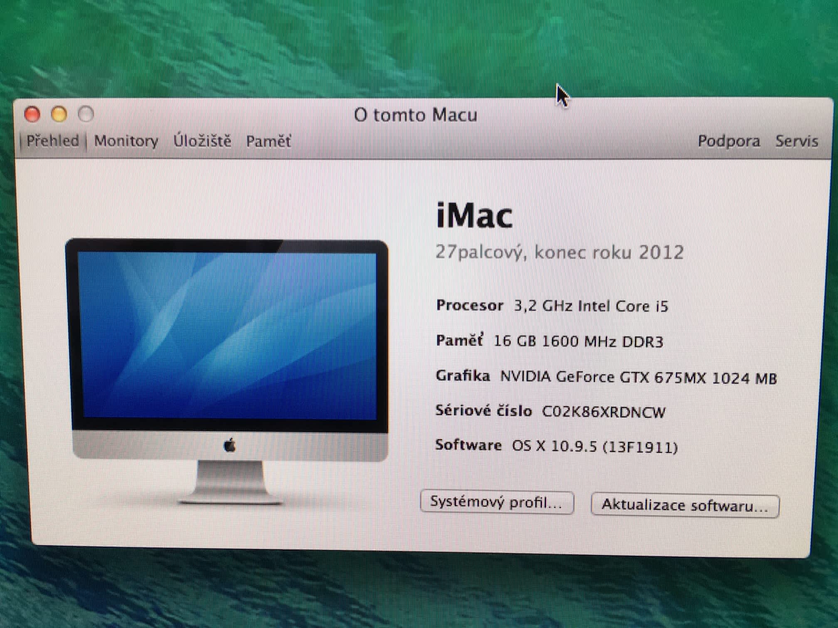
Task: Click the yellow minimize window button
Action: tap(59, 115)
